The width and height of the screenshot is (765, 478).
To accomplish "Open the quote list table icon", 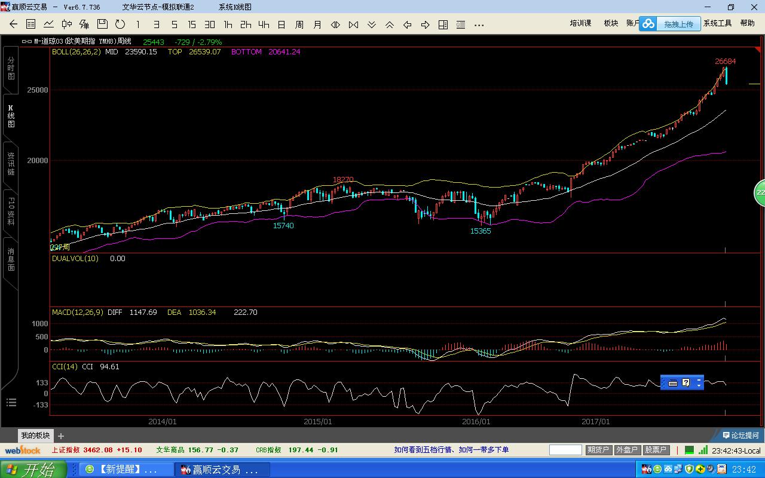I will pyautogui.click(x=31, y=24).
